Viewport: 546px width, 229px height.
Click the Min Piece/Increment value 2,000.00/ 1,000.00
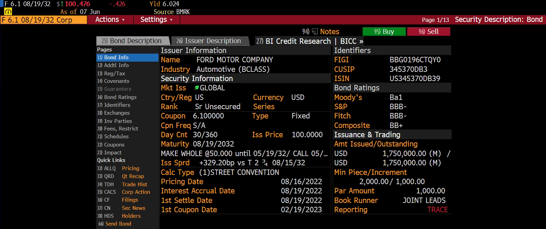[x=392, y=182]
